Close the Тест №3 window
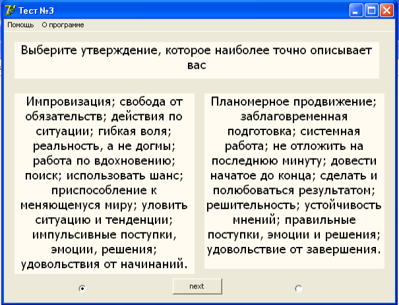Image resolution: width=399 pixels, height=305 pixels. click(386, 11)
